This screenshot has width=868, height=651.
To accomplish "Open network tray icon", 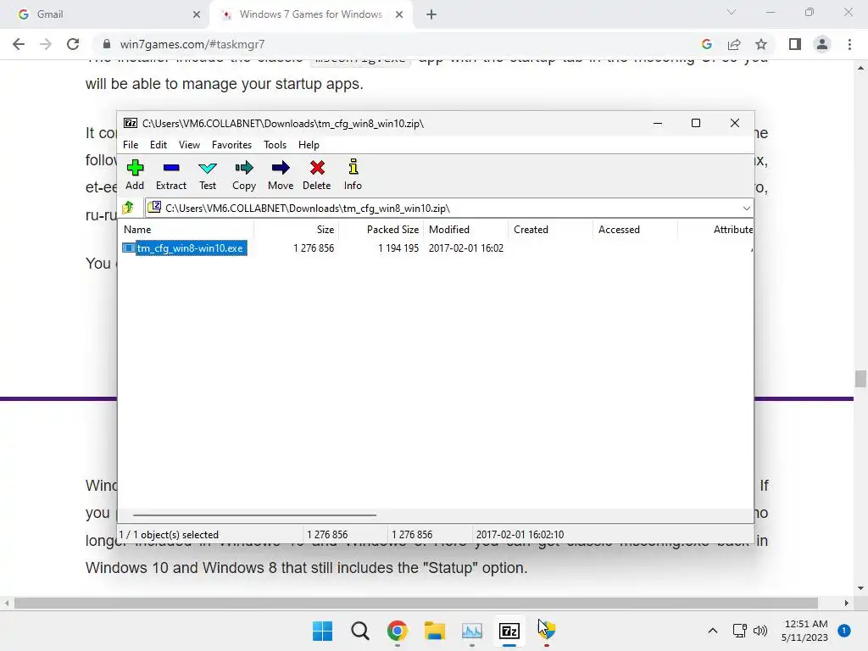I will pos(739,631).
